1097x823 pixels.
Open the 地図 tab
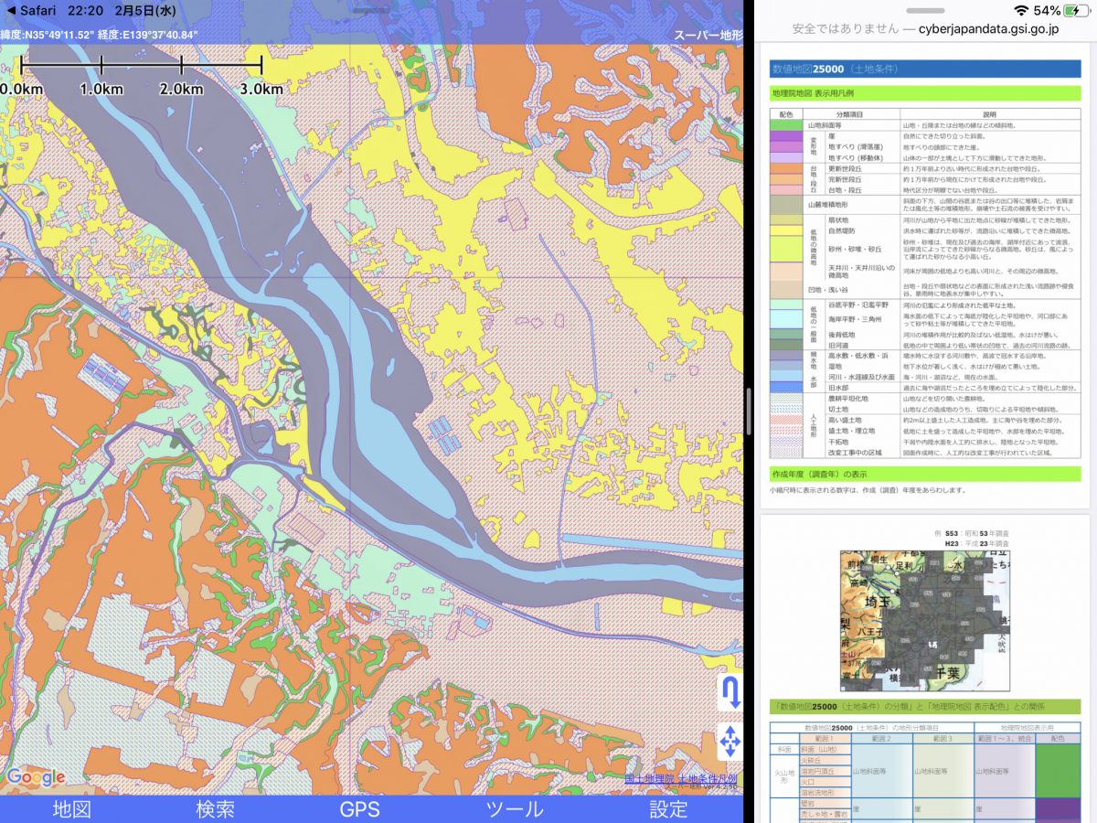(72, 808)
